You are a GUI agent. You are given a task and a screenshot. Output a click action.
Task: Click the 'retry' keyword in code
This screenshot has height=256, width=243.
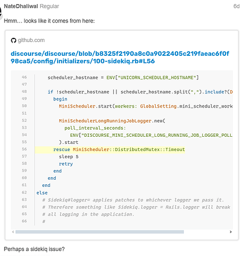(66, 164)
